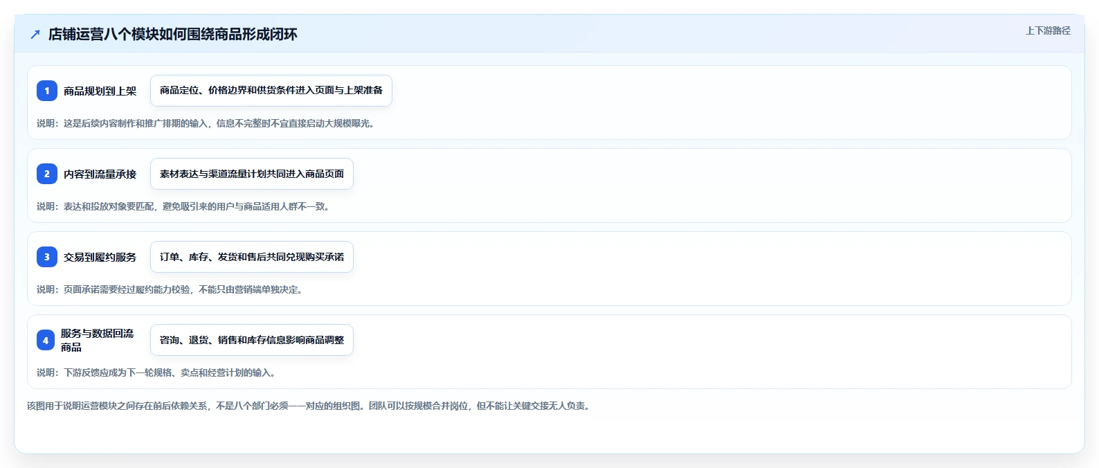
Task: Open the 素材表达与渠道流量计划 box
Action: [252, 174]
